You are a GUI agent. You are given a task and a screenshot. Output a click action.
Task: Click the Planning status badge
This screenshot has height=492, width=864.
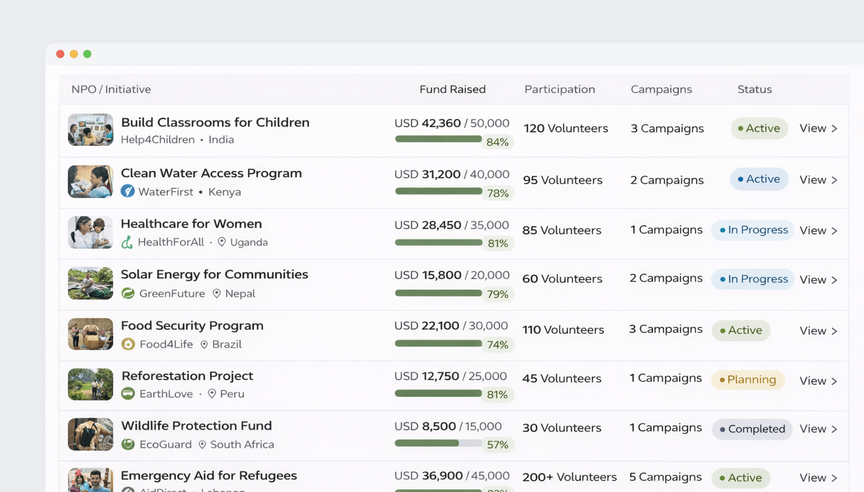point(747,380)
